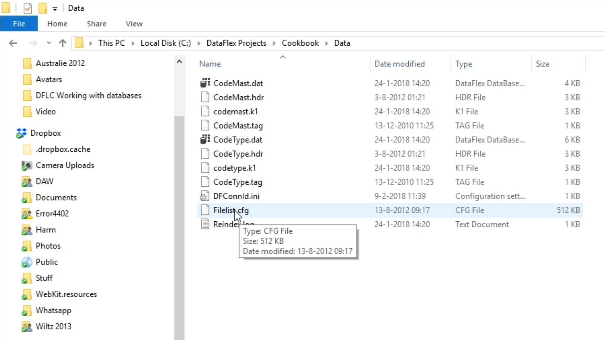Click the Back navigation arrow
The width and height of the screenshot is (605, 340).
[13, 43]
